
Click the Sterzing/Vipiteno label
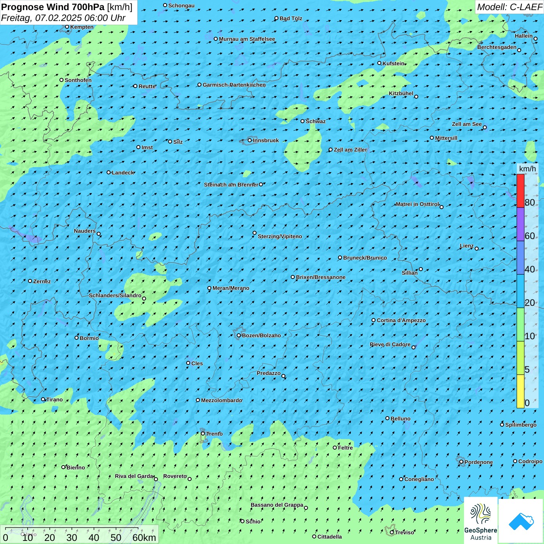click(x=280, y=236)
